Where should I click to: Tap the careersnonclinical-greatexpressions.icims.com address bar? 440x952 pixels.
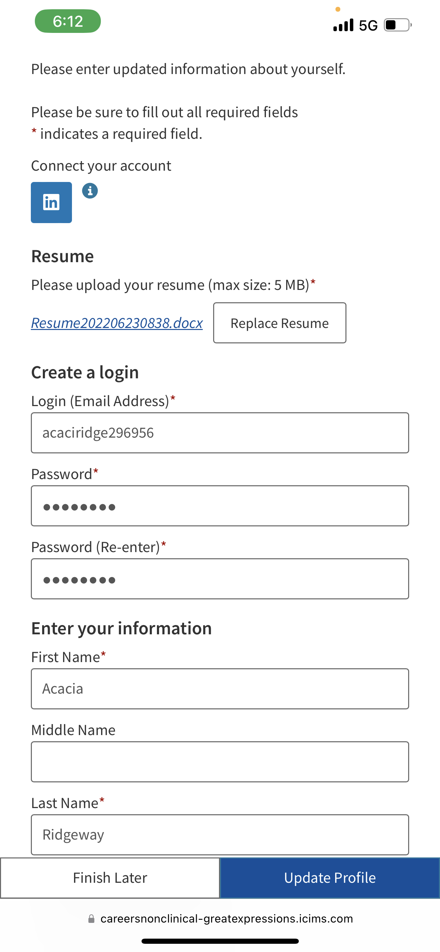pos(226,919)
